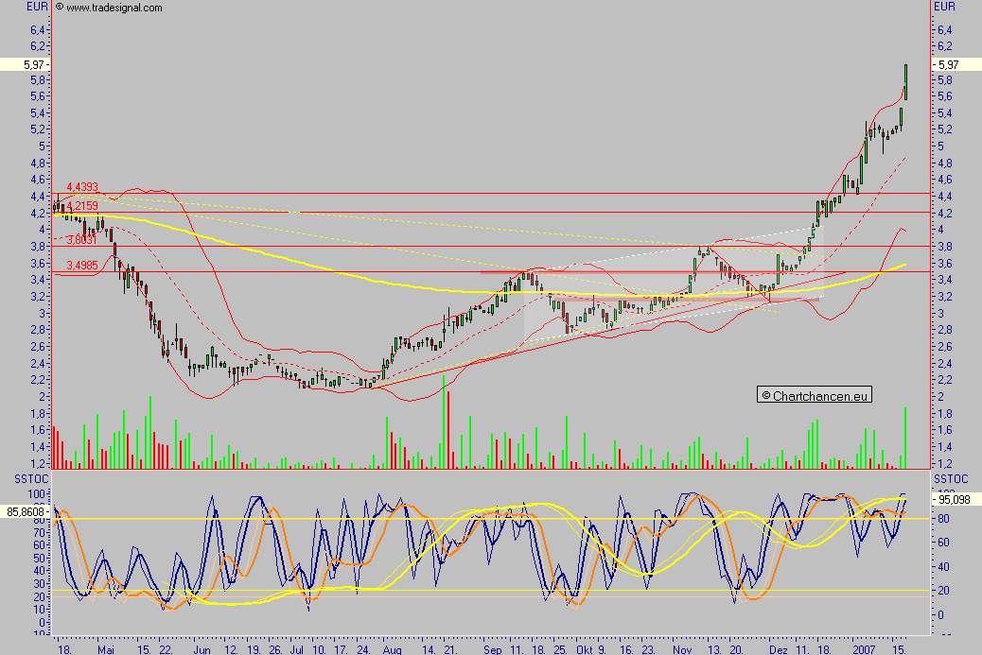Click the 4,4393 resistance level label
982x655 pixels.
coord(82,187)
